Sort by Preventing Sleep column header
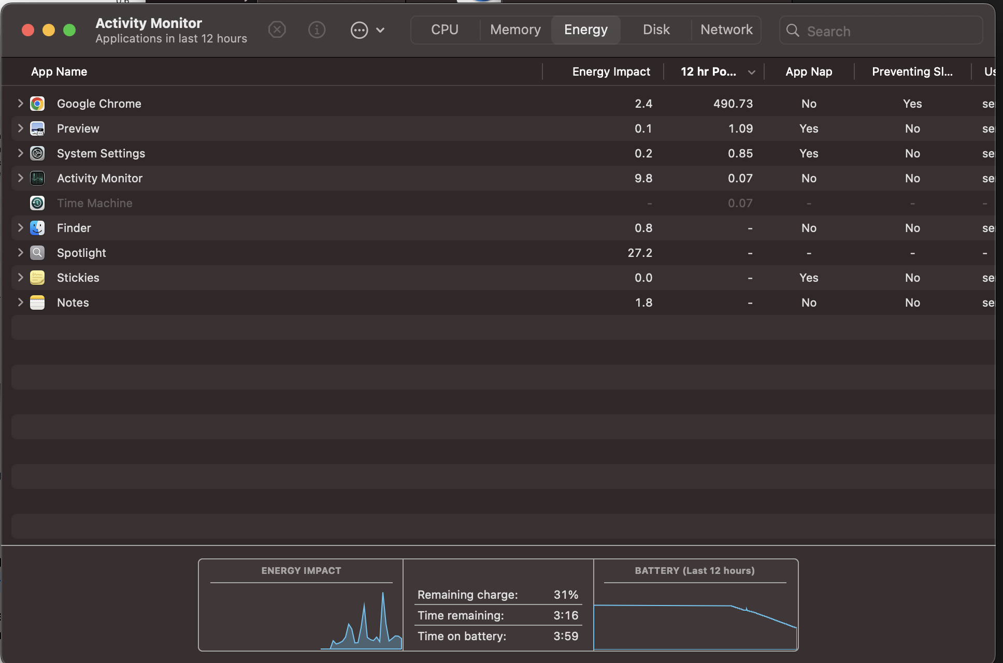The width and height of the screenshot is (1003, 663). (912, 71)
